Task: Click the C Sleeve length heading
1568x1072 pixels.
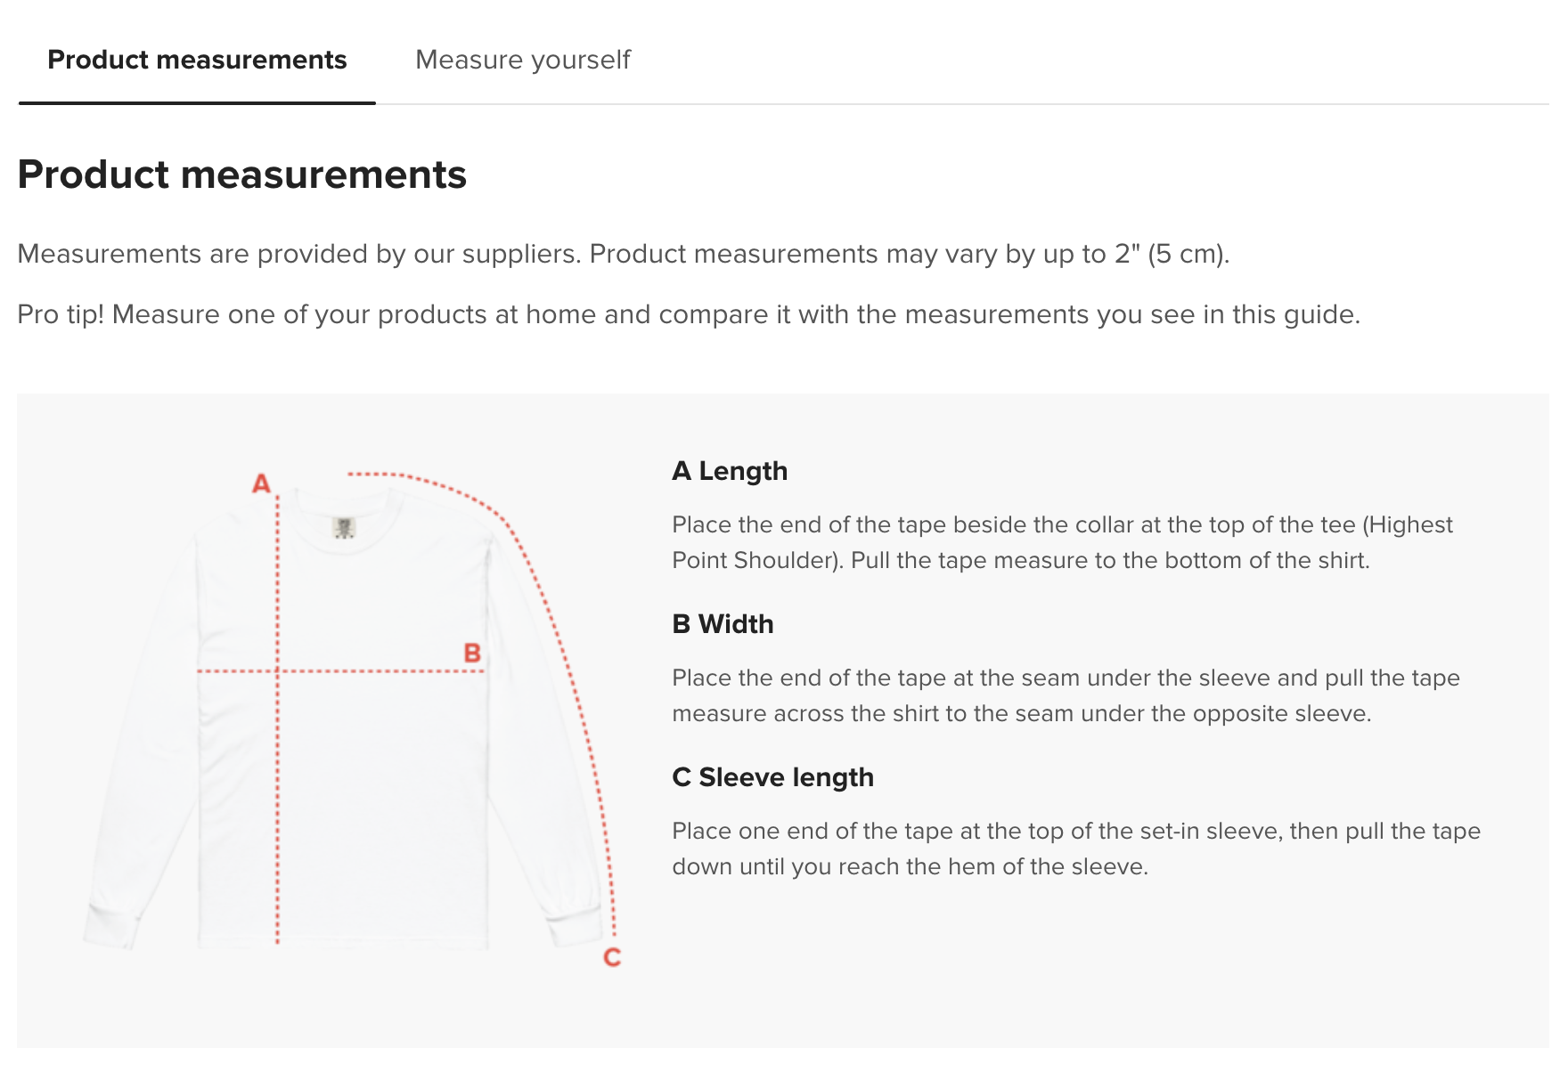Action: click(x=772, y=777)
